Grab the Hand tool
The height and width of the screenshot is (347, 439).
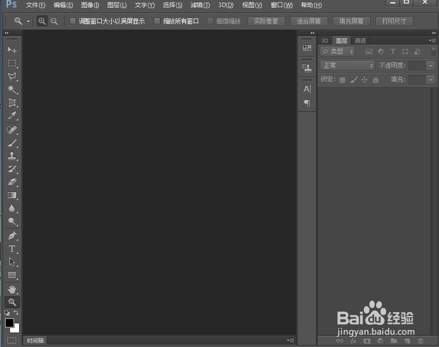point(12,289)
